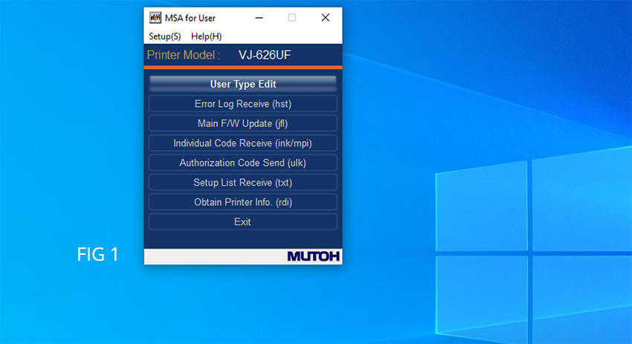
Task: Click the Exit button
Action: (242, 222)
